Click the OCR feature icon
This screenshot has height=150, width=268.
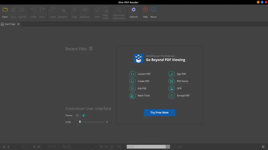point(171,89)
